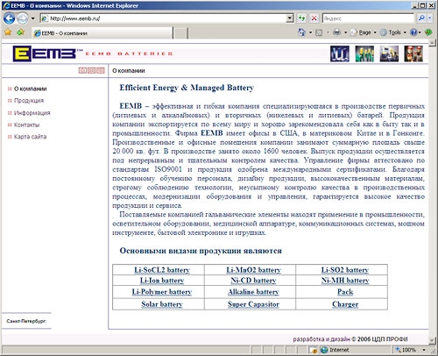Image resolution: width=438 pixels, height=356 pixels.
Task: Add to Favorites with star-plus icon
Action: pyautogui.click(x=20, y=32)
